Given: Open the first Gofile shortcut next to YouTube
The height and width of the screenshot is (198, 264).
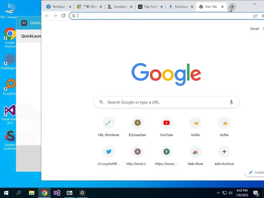Looking at the screenshot, I should point(195,127).
